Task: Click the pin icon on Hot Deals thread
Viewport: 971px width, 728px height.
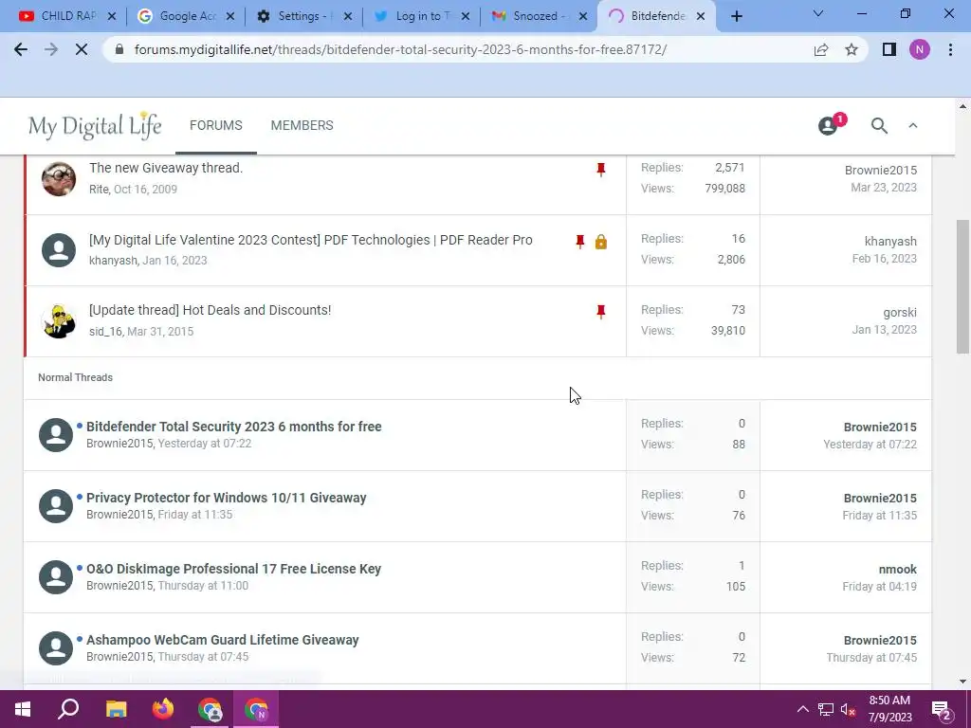Action: tap(600, 311)
